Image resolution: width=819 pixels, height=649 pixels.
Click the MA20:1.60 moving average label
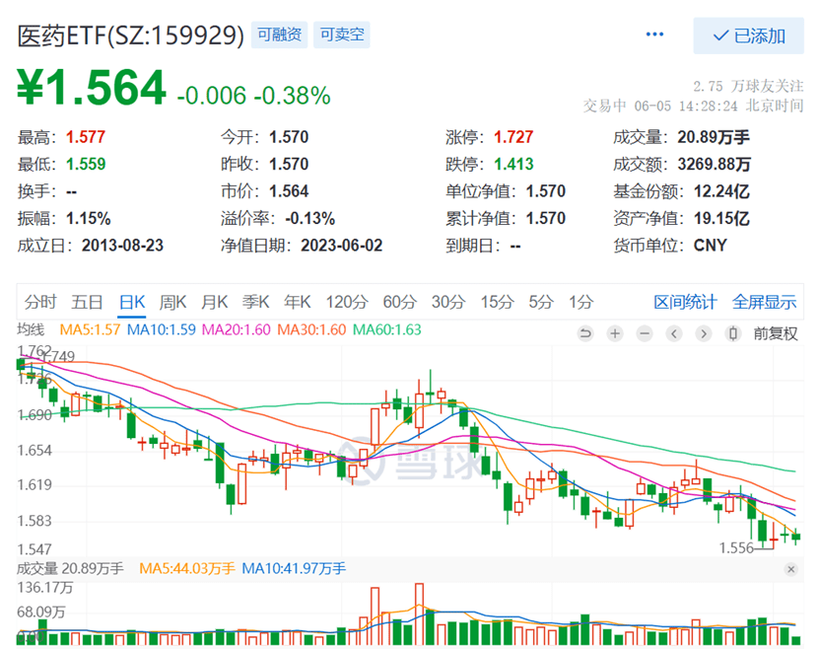pyautogui.click(x=237, y=329)
